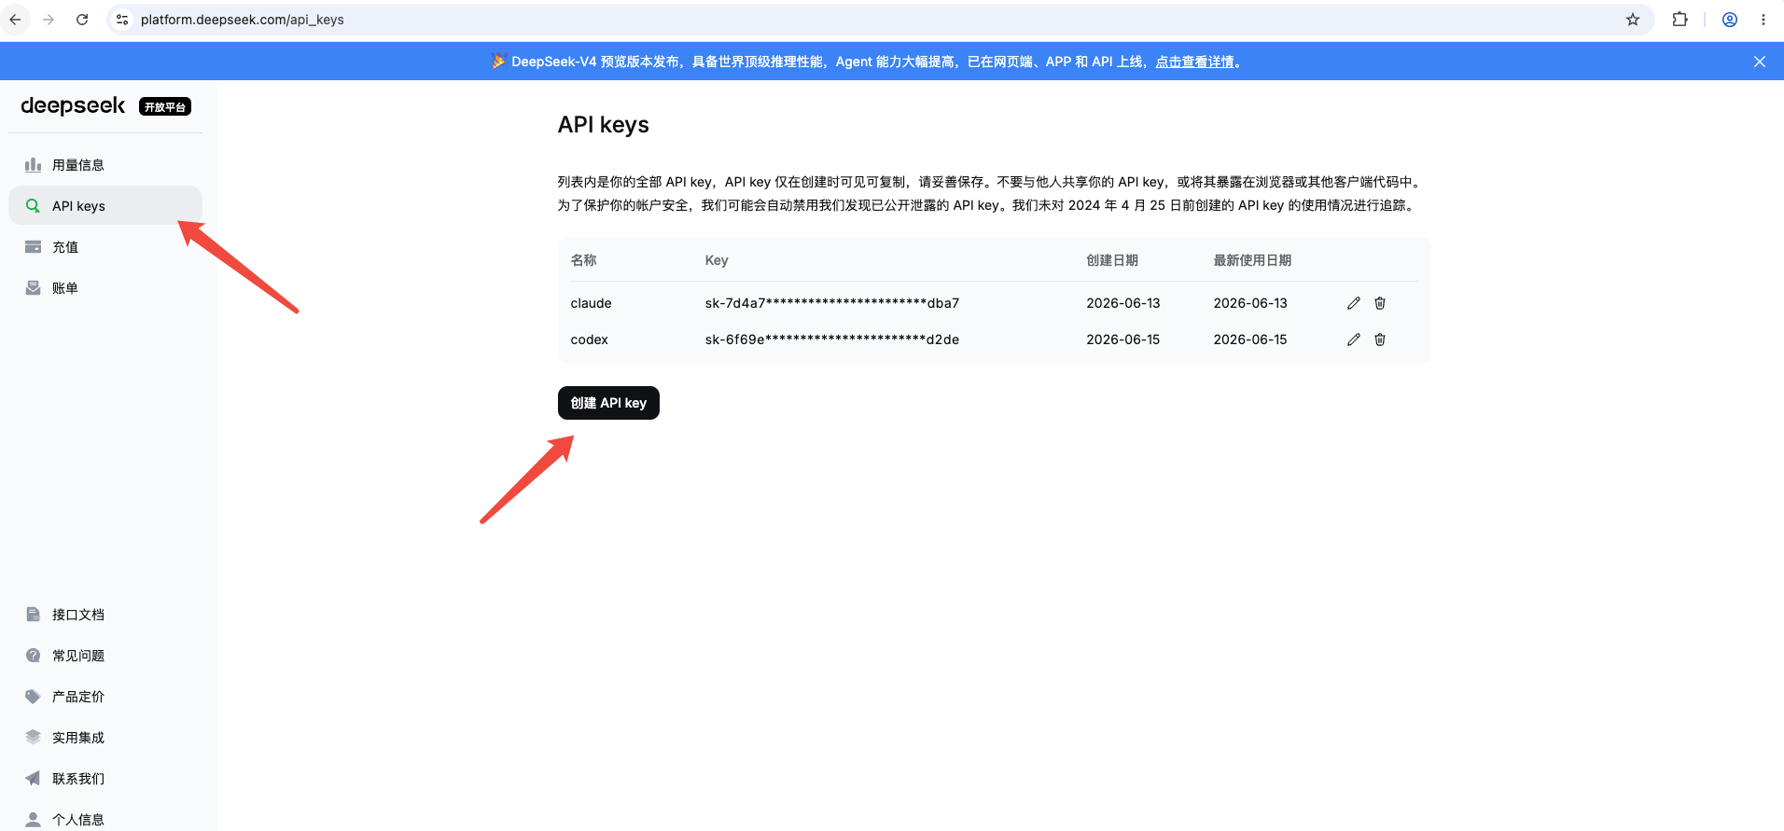Click the browser back arrow
1784x831 pixels.
(x=15, y=20)
